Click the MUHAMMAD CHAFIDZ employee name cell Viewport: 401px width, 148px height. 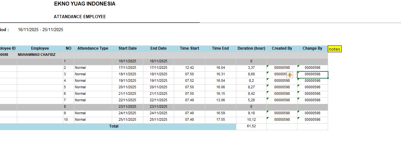[x=37, y=55]
